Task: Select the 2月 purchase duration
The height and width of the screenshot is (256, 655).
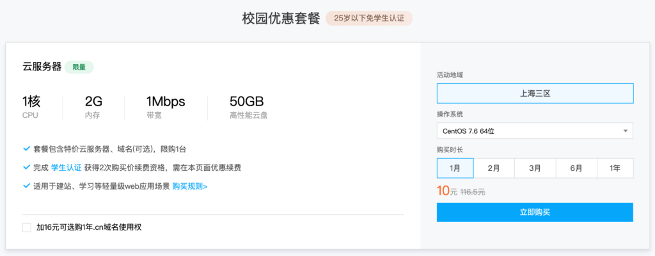Action: tap(494, 168)
